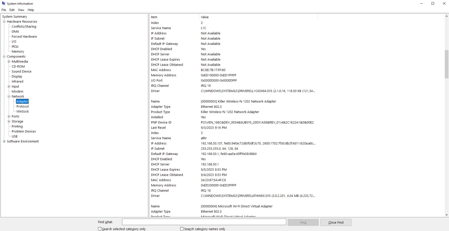Select Forced Hardware tree item
Image resolution: width=449 pixels, height=231 pixels.
pos(24,36)
